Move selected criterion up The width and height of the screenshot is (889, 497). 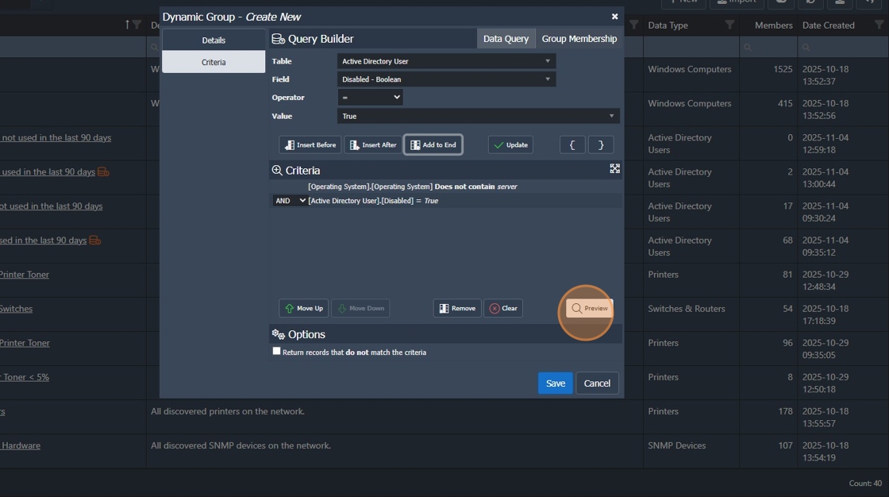click(303, 308)
